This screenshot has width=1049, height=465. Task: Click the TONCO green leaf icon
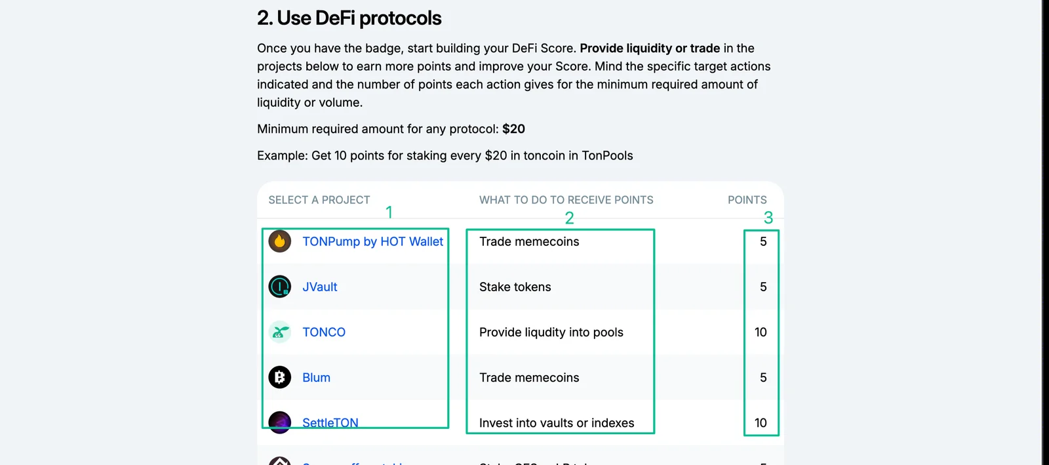point(280,332)
